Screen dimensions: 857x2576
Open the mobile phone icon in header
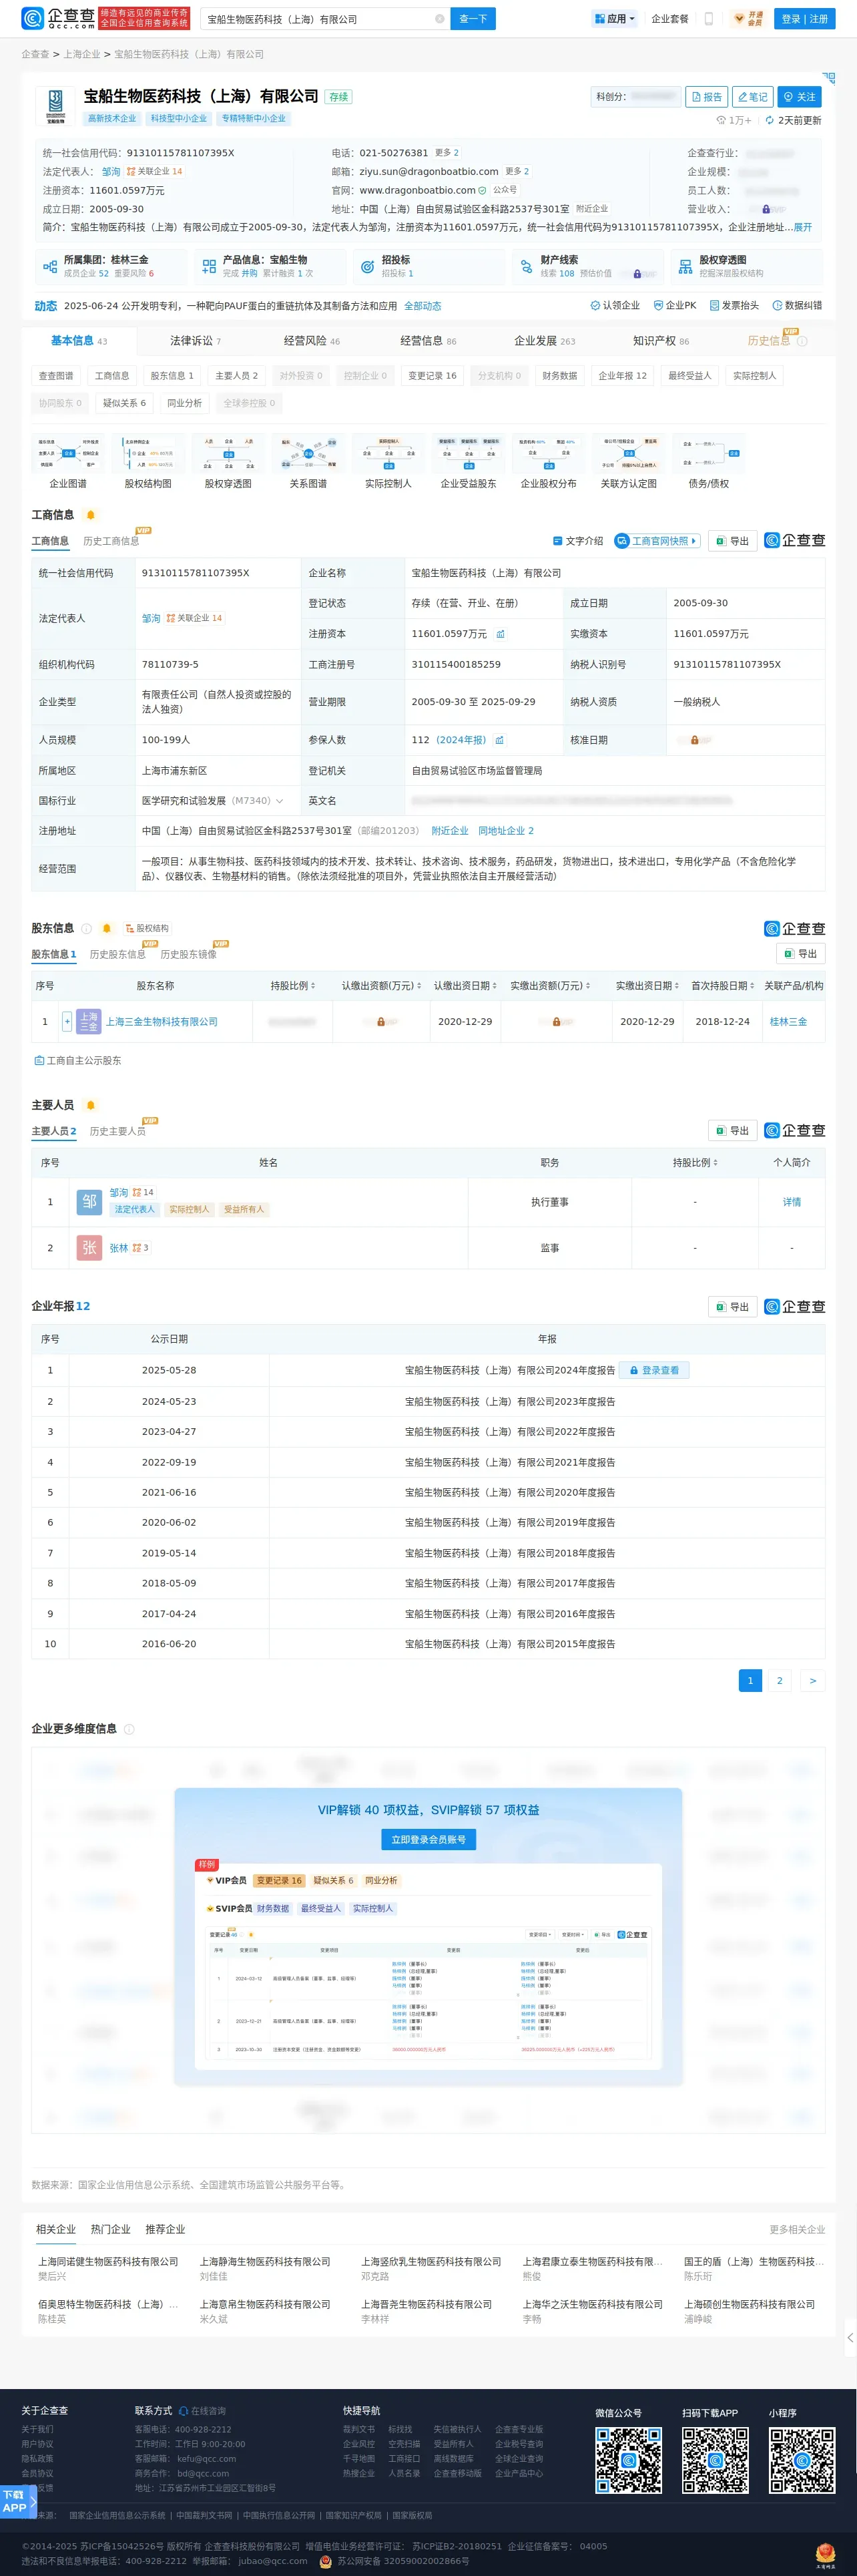pyautogui.click(x=709, y=19)
